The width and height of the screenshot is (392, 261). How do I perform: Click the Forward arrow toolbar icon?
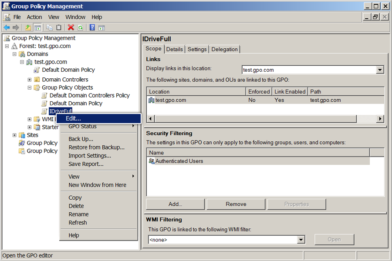[16, 27]
